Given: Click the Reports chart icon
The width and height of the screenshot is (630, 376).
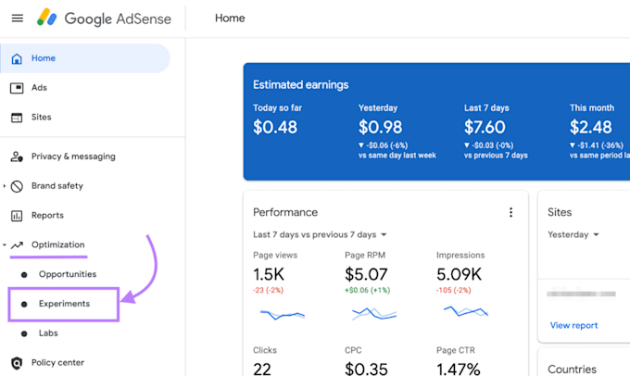Looking at the screenshot, I should pos(17,216).
